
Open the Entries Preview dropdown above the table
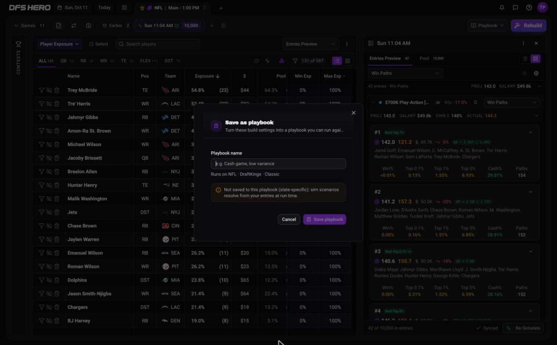311,44
